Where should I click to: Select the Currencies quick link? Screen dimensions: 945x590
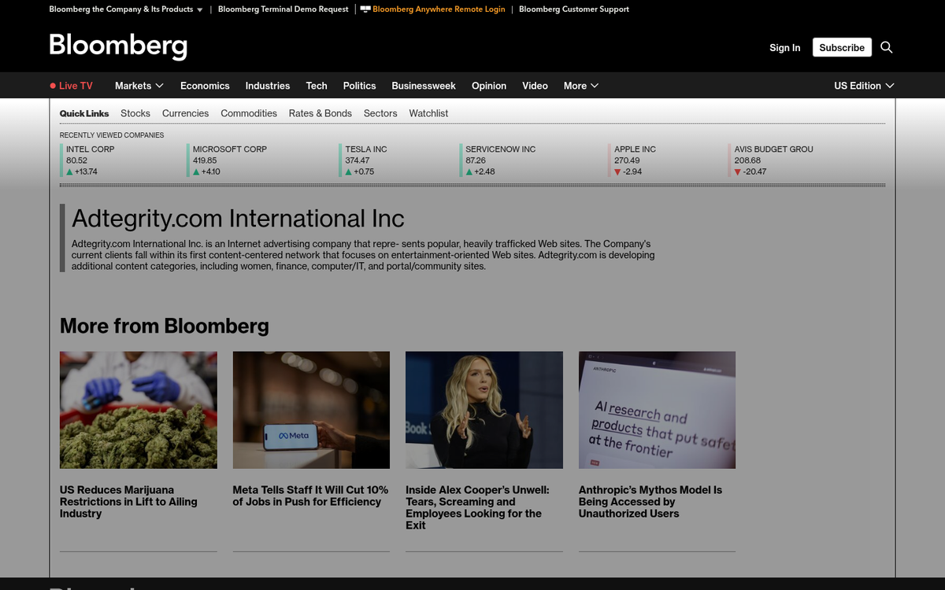click(185, 113)
